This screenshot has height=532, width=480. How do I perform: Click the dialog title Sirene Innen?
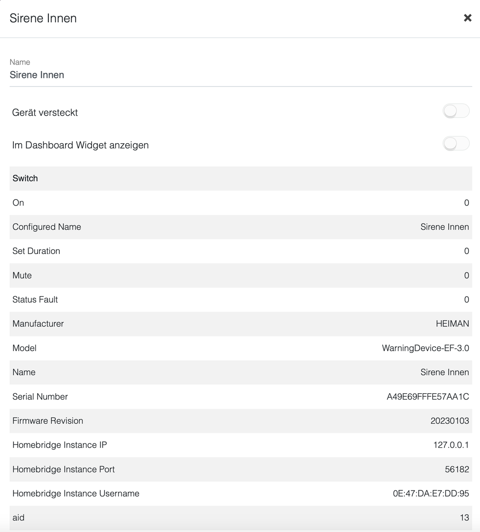[43, 18]
